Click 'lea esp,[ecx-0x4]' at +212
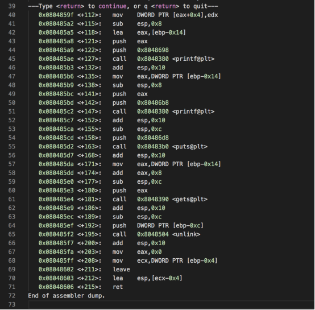This screenshot has height=310, width=315. [147, 278]
